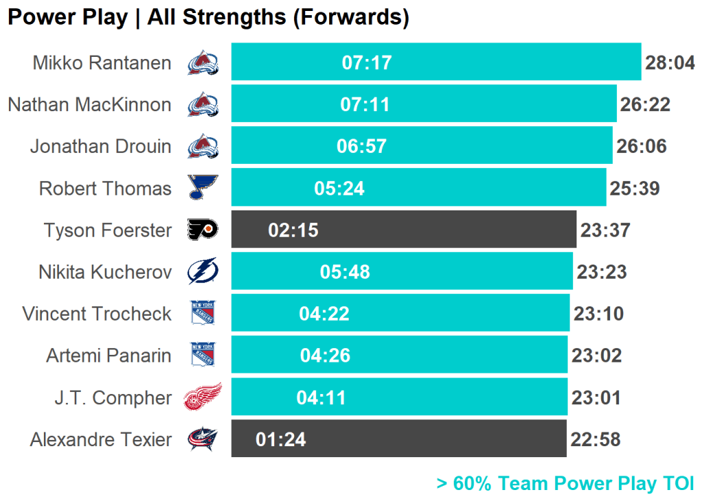This screenshot has width=702, height=501.
Task: Click the Columbus Blue Jackets logo
Action: (203, 439)
